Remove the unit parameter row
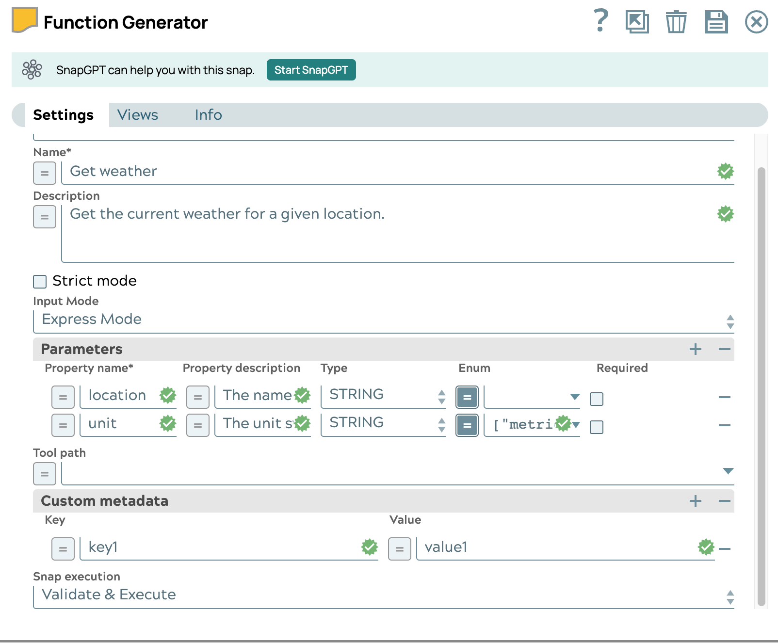Viewport: 778px width, 643px height. click(725, 425)
